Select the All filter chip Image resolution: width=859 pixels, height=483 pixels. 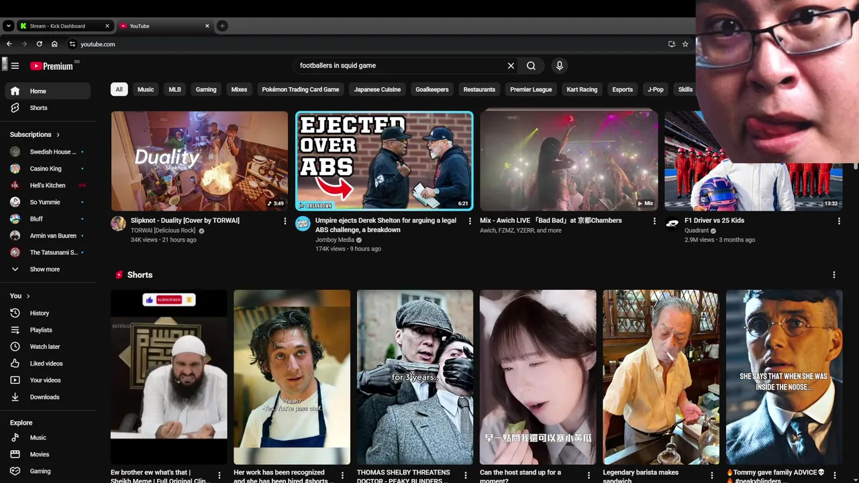coord(119,89)
